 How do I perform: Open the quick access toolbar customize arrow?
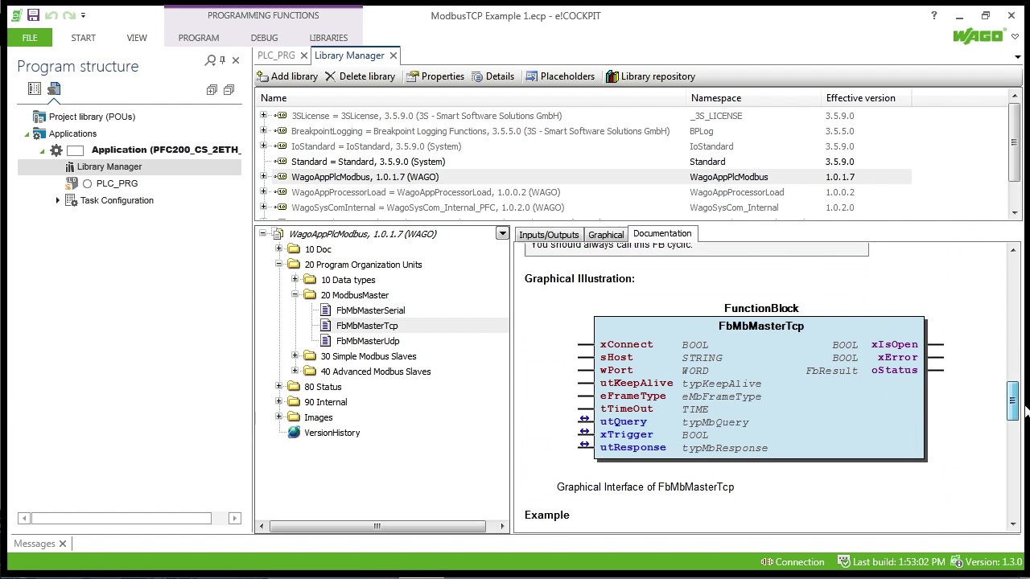pyautogui.click(x=83, y=15)
